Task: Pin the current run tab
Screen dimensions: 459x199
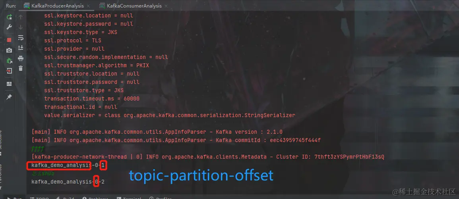Action: (10, 97)
